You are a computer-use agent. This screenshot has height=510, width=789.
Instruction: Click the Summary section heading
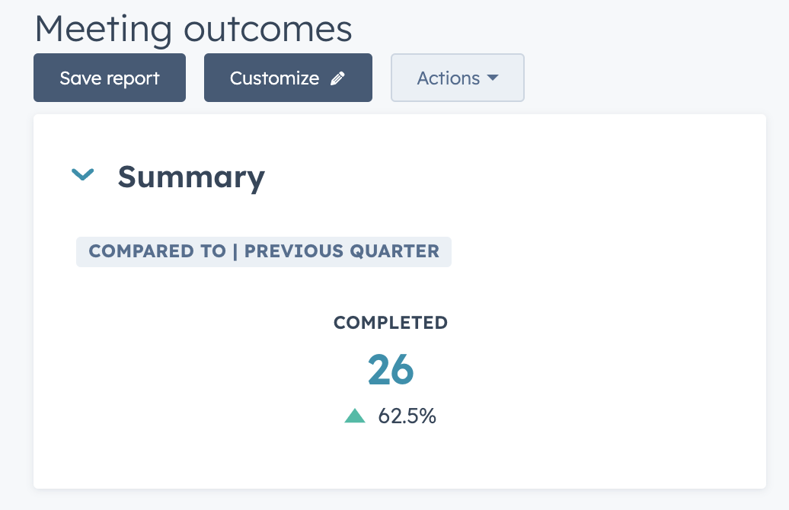click(191, 177)
